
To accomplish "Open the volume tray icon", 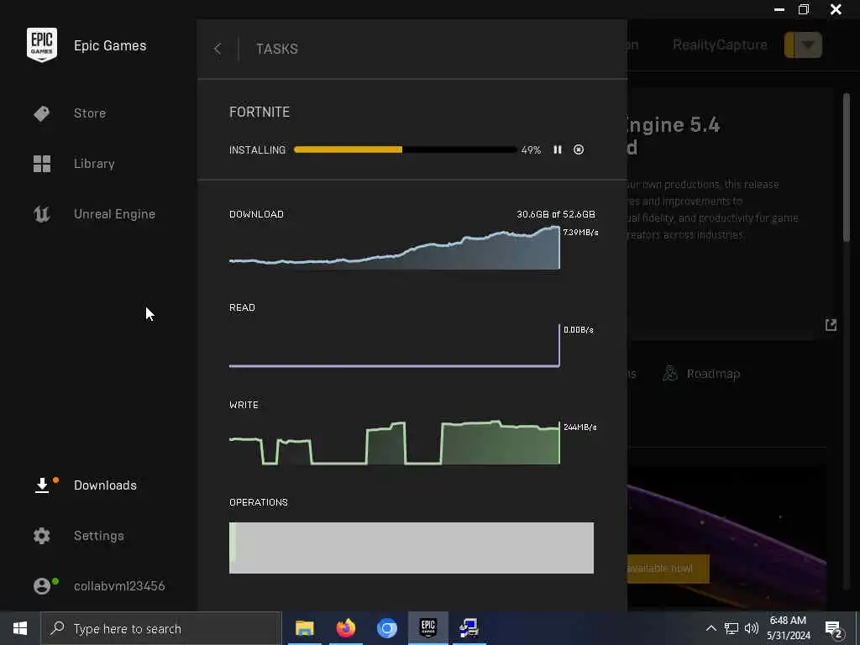I will 752,628.
